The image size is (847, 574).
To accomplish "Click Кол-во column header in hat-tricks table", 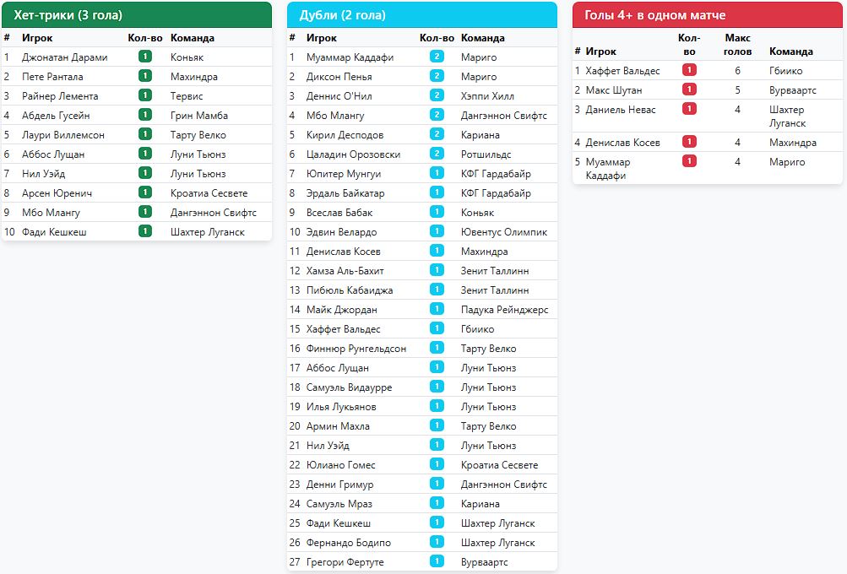I will tap(145, 38).
